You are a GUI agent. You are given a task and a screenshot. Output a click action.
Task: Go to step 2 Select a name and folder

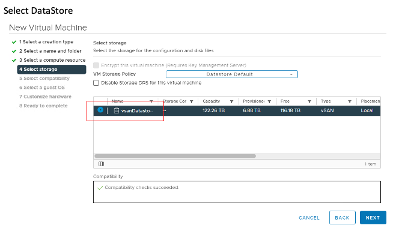50,51
